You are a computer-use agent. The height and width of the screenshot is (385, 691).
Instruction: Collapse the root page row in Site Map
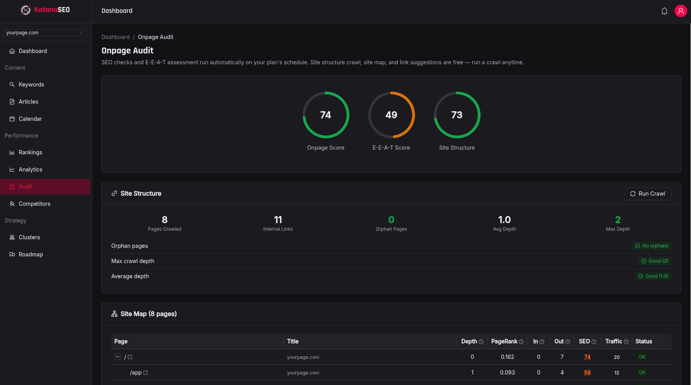click(x=118, y=357)
